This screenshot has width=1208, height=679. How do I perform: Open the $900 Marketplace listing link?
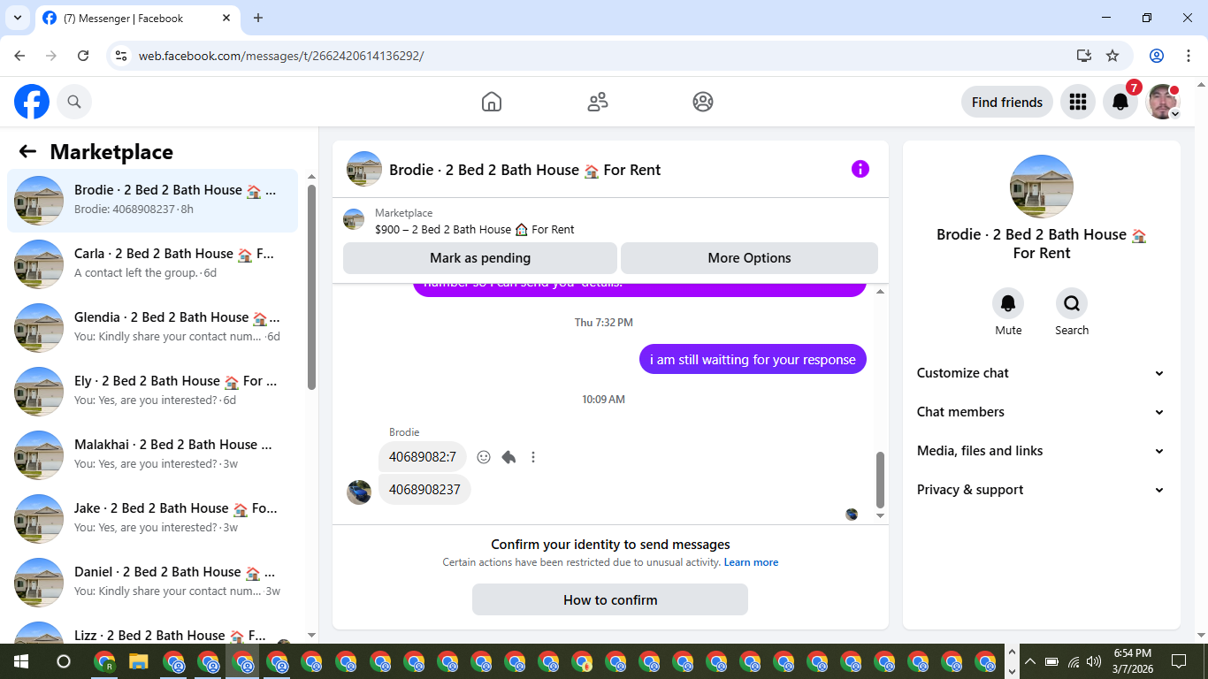click(475, 229)
